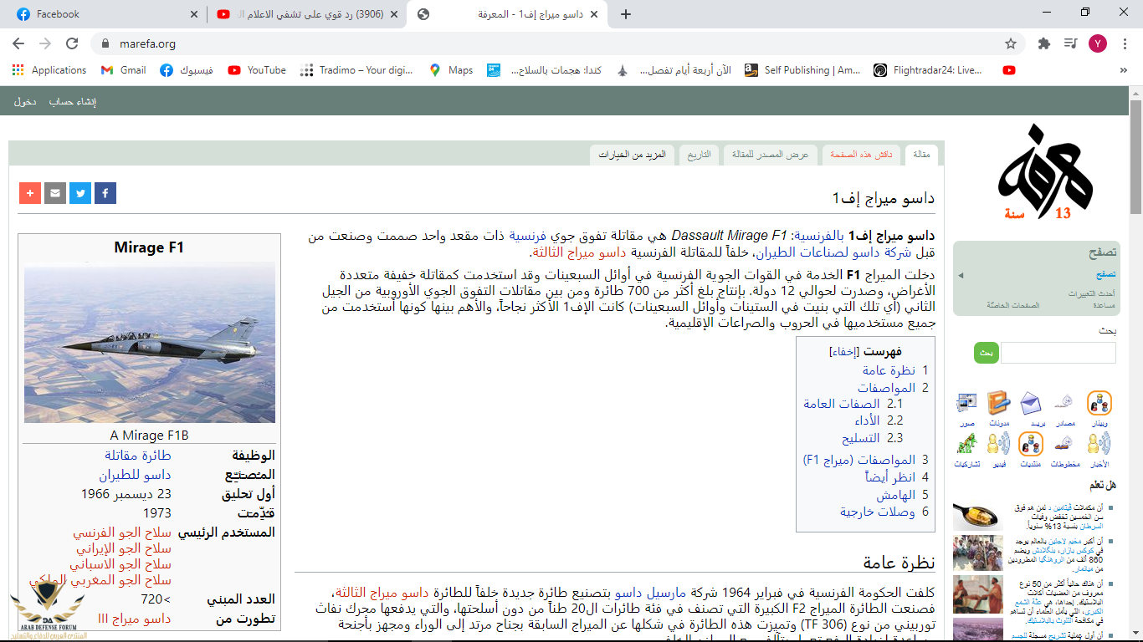Screen dimensions: 1143x642
Task: Open the orange plus more-sharing icon
Action: click(x=30, y=193)
